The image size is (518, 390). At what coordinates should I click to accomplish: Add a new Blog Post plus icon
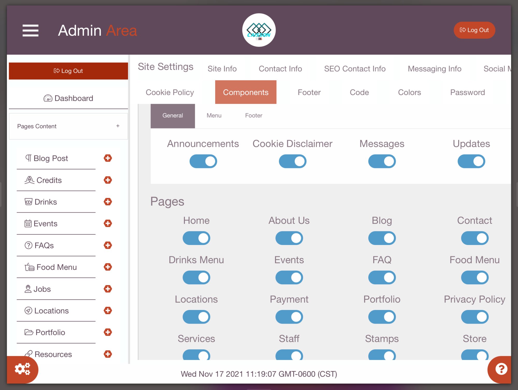click(x=108, y=158)
